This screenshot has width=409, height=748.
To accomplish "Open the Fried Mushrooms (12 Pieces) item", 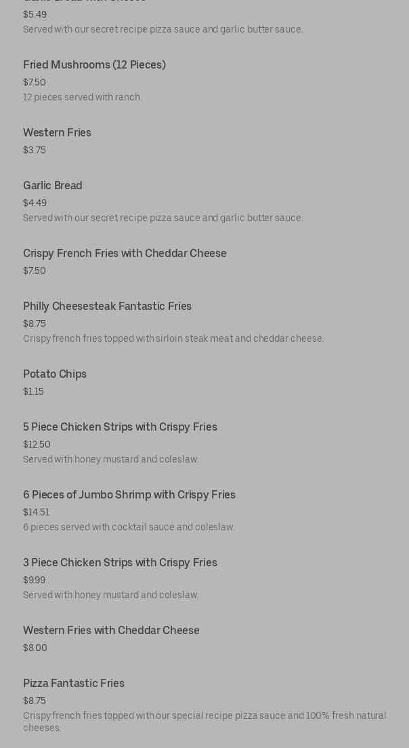I will coord(94,65).
